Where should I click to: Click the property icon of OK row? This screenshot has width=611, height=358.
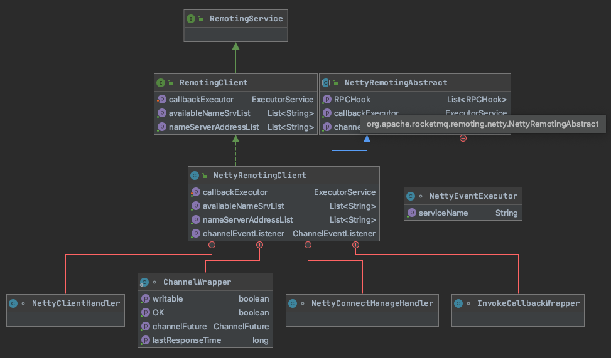point(145,312)
